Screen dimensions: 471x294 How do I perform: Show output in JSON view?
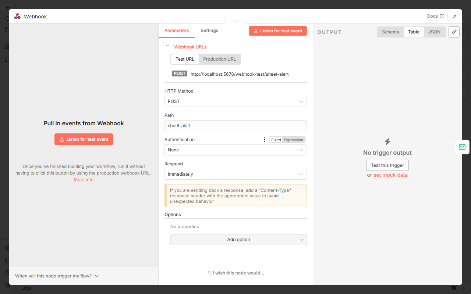point(434,32)
